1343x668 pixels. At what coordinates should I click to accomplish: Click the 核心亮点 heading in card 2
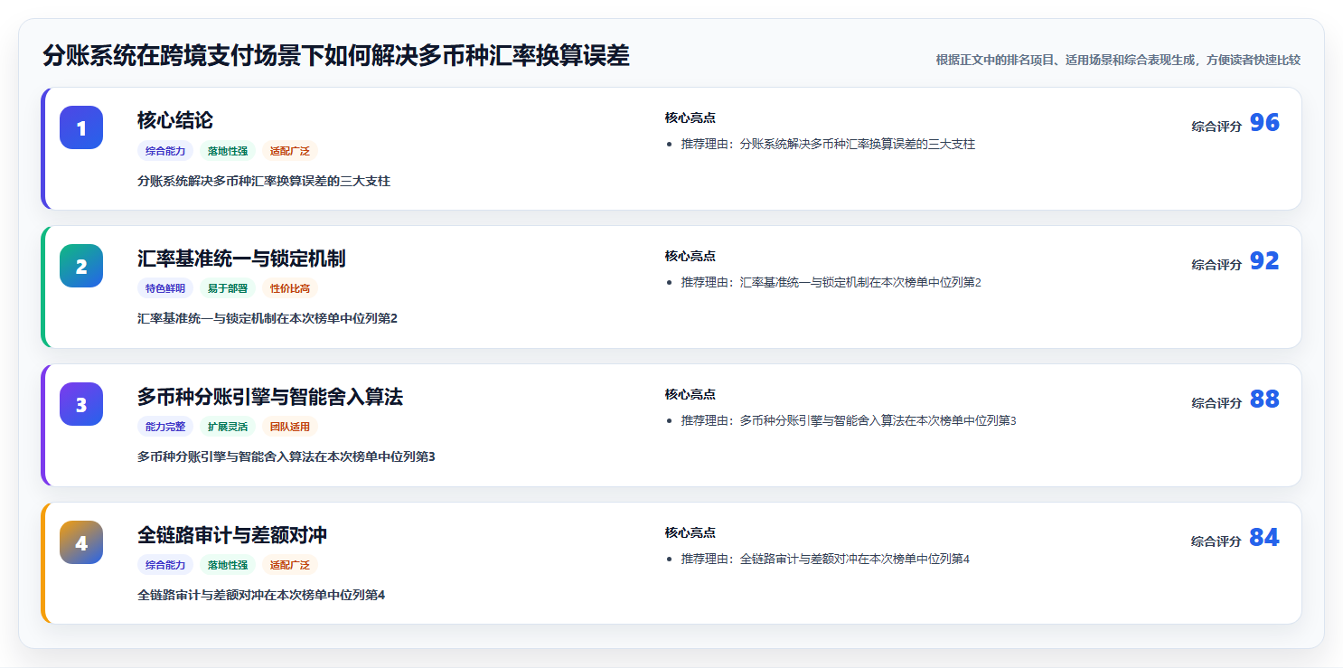click(690, 256)
